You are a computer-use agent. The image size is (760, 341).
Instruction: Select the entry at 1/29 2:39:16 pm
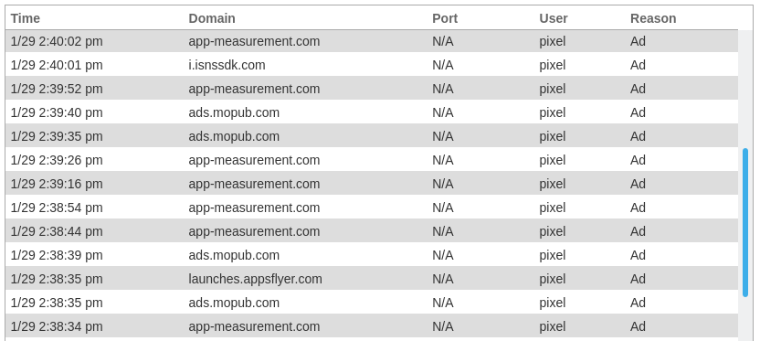372,184
